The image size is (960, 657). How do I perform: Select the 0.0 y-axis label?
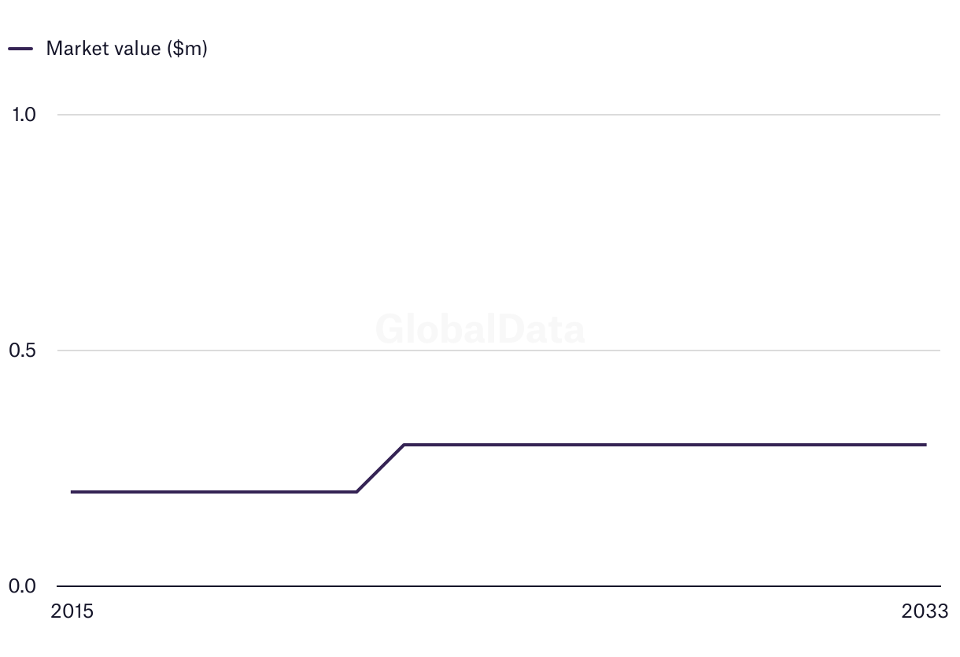[23, 586]
